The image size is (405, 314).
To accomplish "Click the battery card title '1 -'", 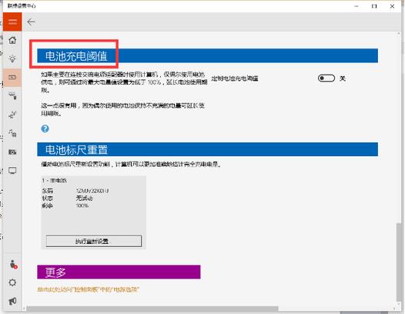I will (54, 181).
